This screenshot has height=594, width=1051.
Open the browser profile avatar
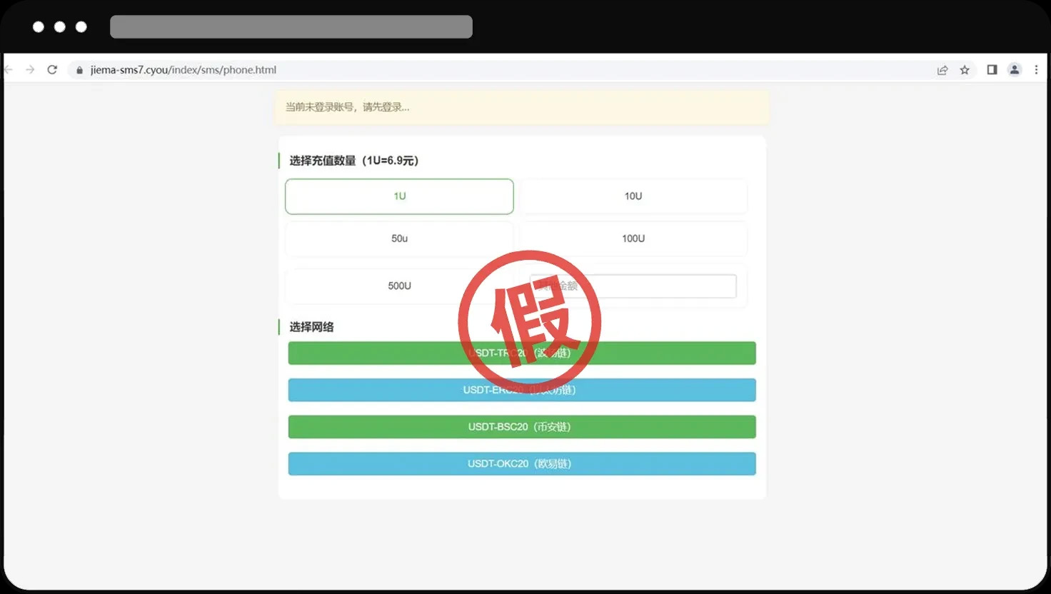click(1015, 69)
